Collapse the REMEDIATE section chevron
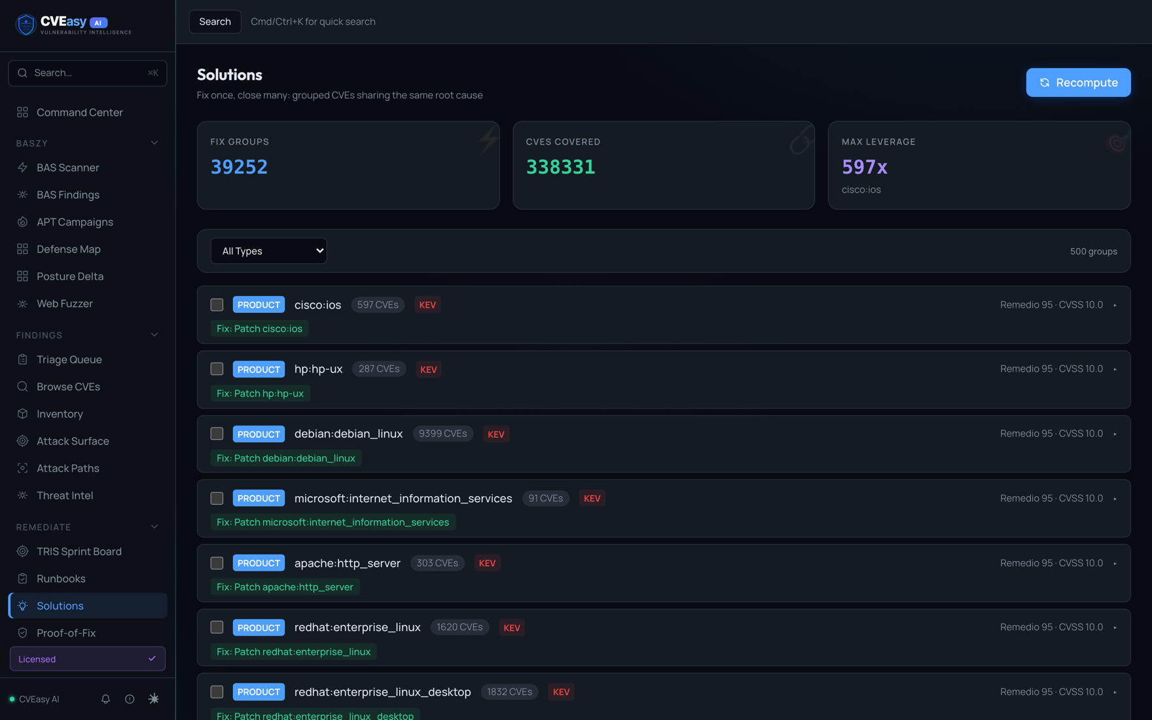 154,527
